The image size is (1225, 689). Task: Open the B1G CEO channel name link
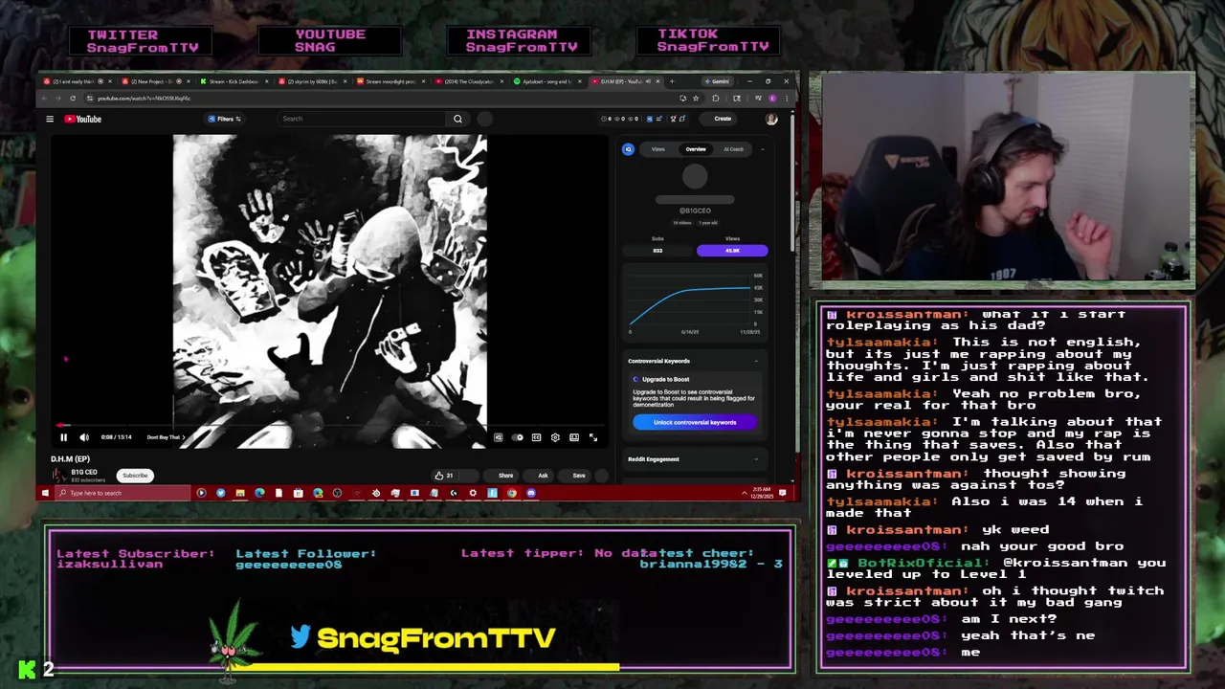coord(84,472)
